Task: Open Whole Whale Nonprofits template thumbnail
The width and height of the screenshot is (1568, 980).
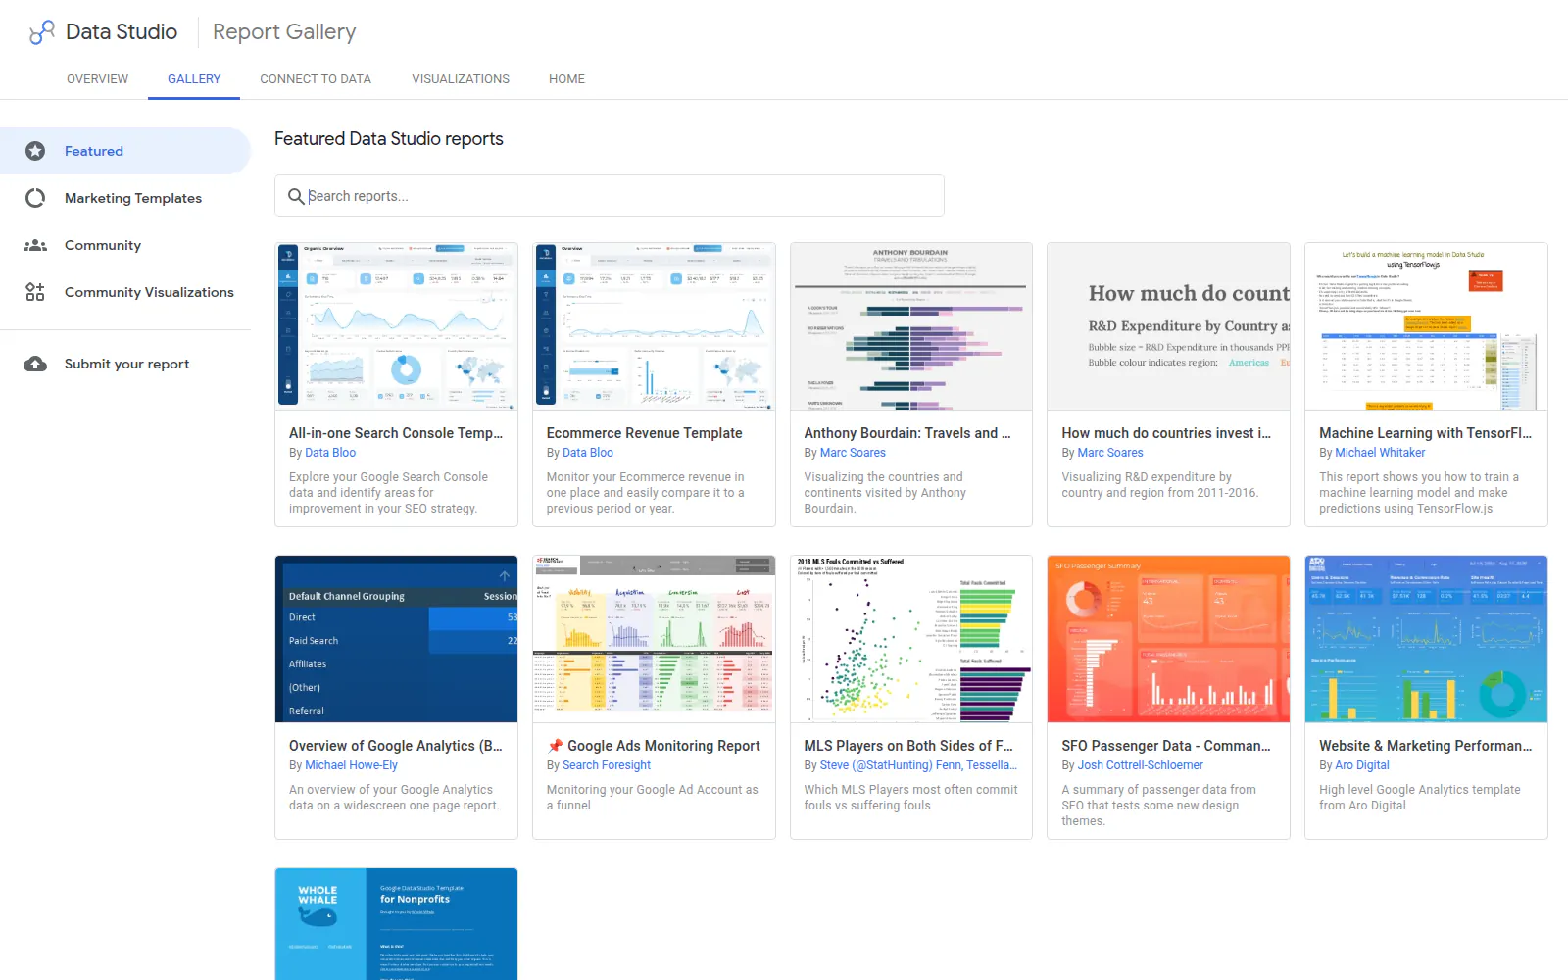Action: (x=396, y=924)
